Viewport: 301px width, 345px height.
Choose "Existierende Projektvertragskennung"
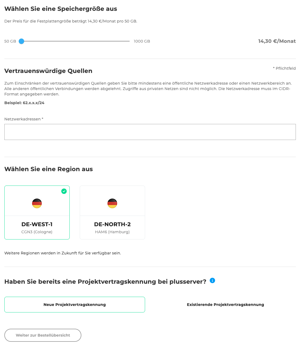click(x=225, y=304)
